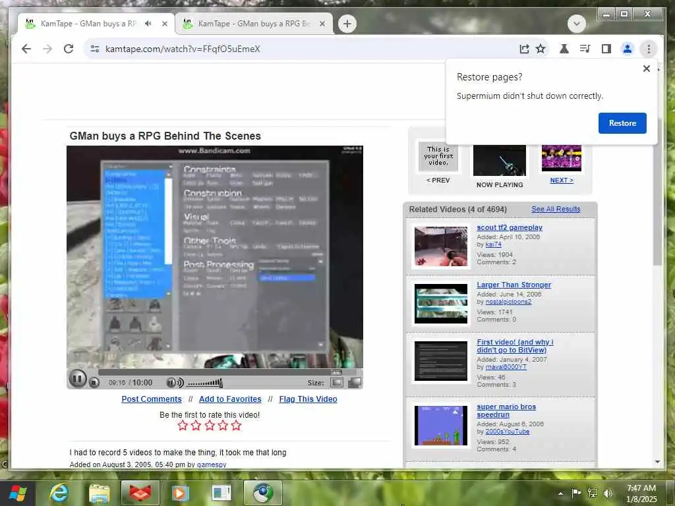Launch Internet Explorer from taskbar
The width and height of the screenshot is (675, 506).
click(x=59, y=493)
